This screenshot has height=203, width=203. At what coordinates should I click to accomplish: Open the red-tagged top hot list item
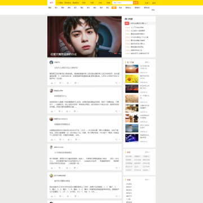(140, 23)
